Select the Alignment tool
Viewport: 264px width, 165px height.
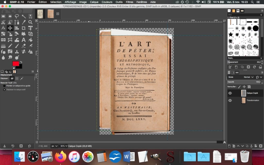tap(17, 28)
